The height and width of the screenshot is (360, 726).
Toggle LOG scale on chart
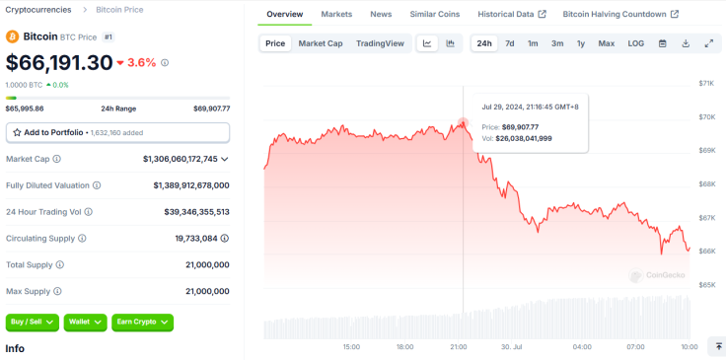[635, 43]
